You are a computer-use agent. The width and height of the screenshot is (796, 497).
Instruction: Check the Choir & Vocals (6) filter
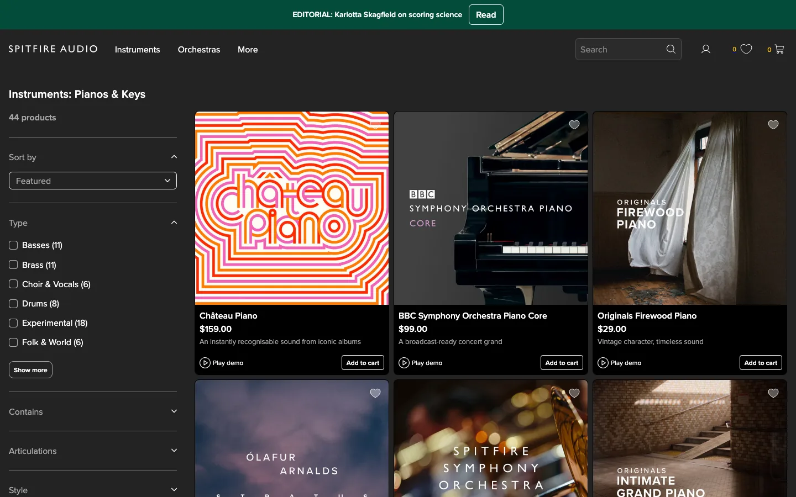click(x=13, y=284)
